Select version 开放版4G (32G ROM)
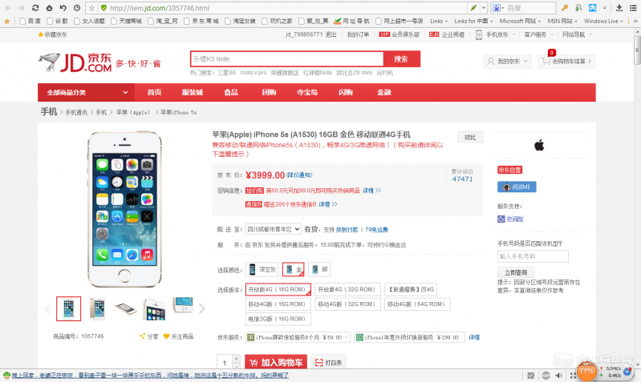This screenshot has width=641, height=382. [x=347, y=289]
